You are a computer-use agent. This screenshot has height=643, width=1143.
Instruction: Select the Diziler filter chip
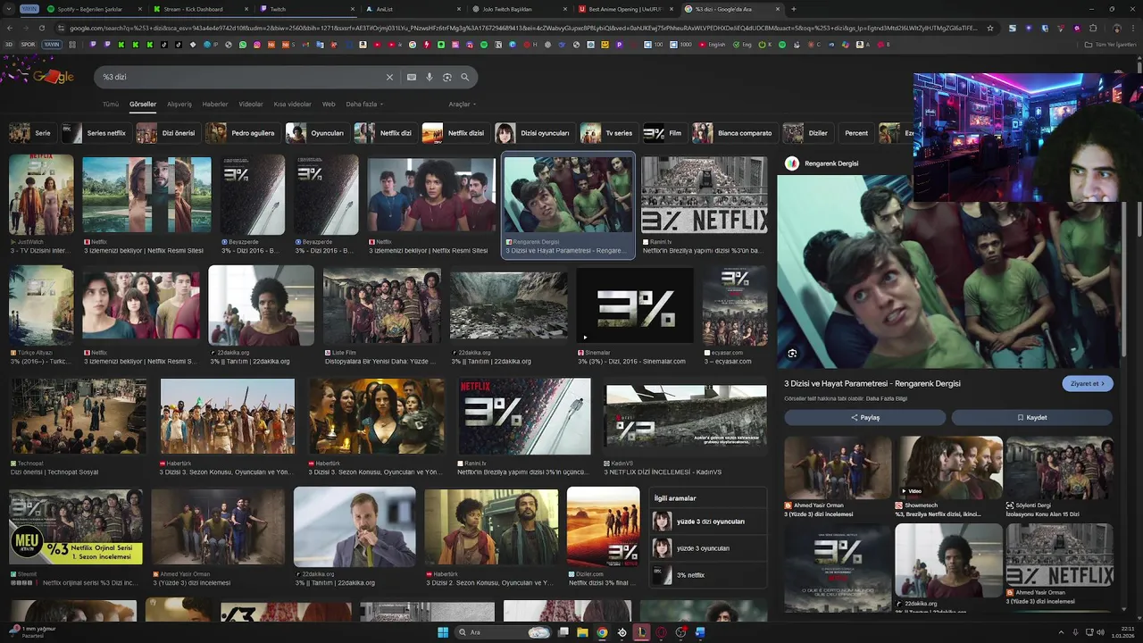[806, 133]
